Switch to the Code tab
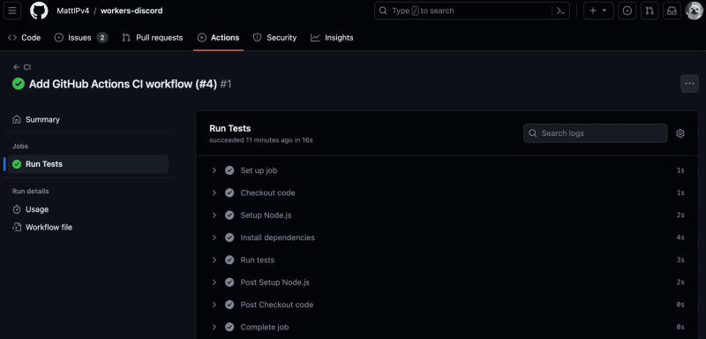706x339 pixels. pos(25,38)
